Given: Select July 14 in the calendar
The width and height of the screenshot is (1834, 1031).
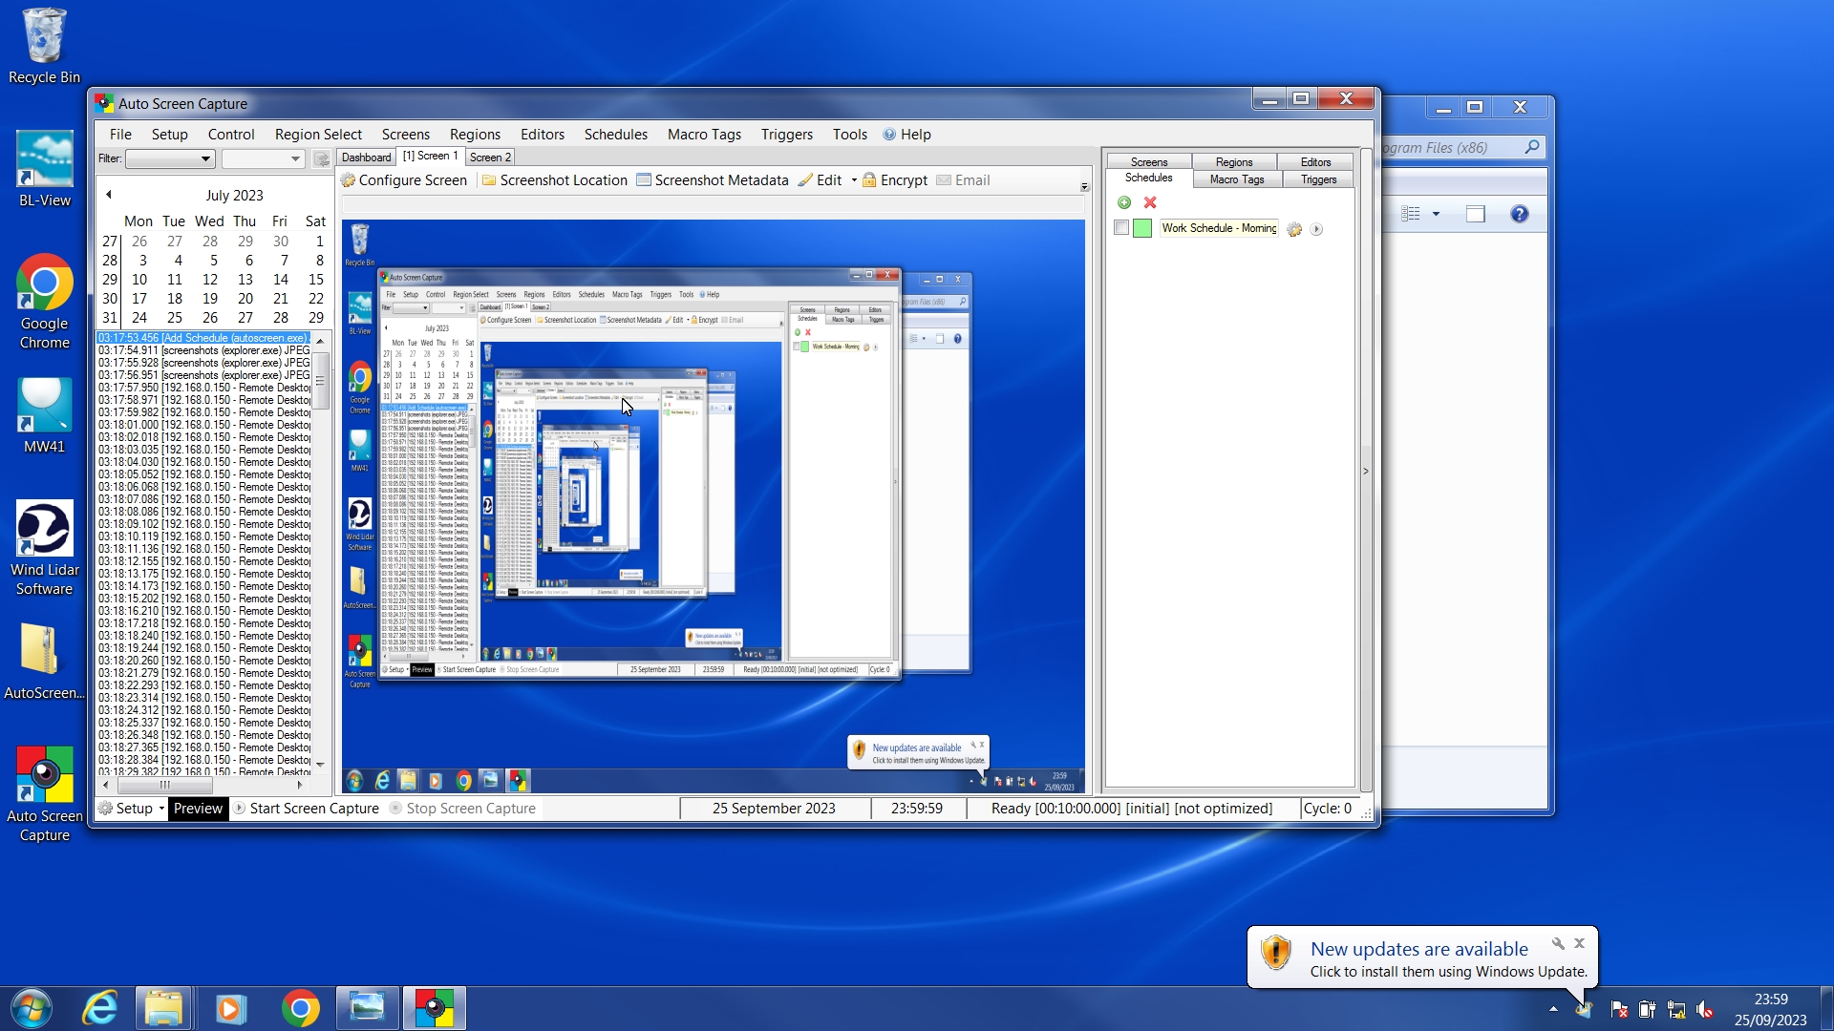Looking at the screenshot, I should point(280,280).
